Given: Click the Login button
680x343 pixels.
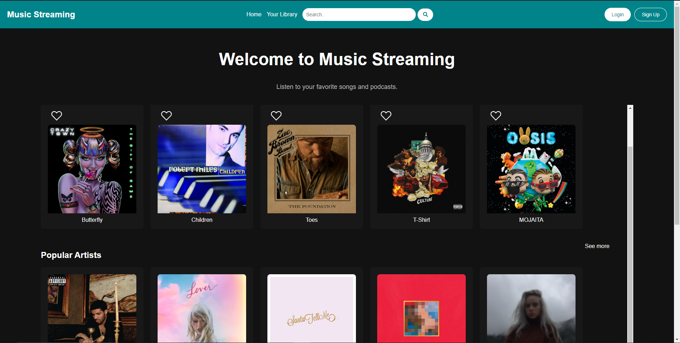Looking at the screenshot, I should pos(617,15).
